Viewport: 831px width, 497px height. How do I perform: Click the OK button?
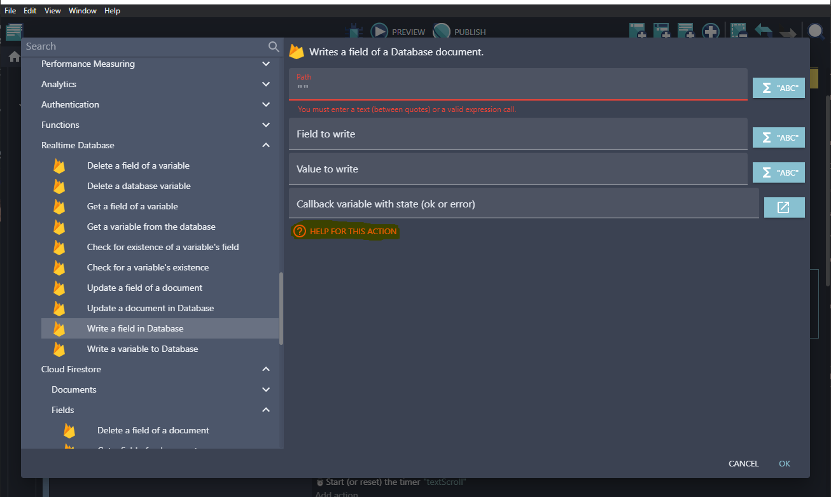click(785, 464)
